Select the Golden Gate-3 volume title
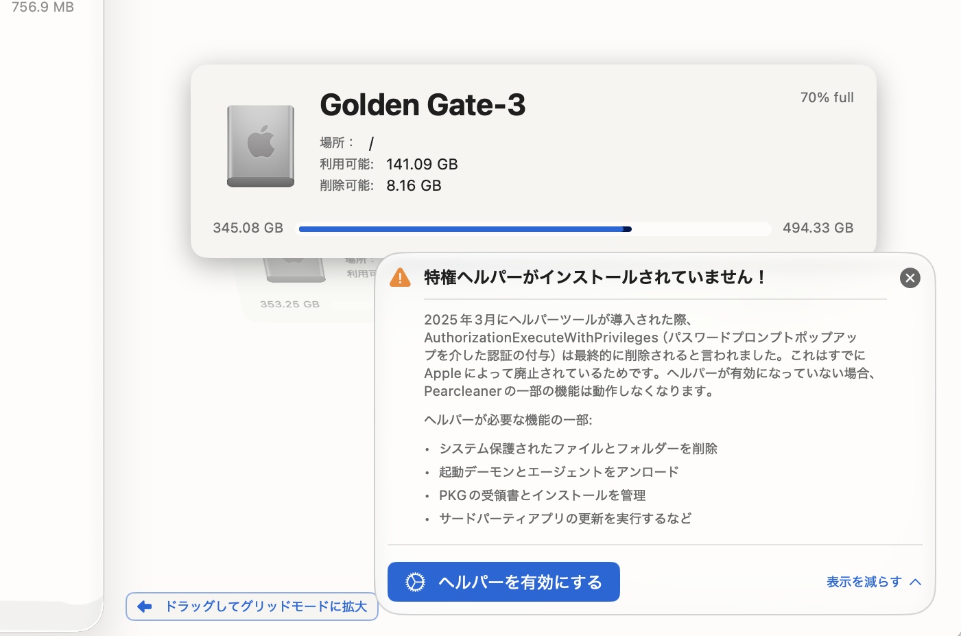Screen dimensions: 961x636 (423, 105)
